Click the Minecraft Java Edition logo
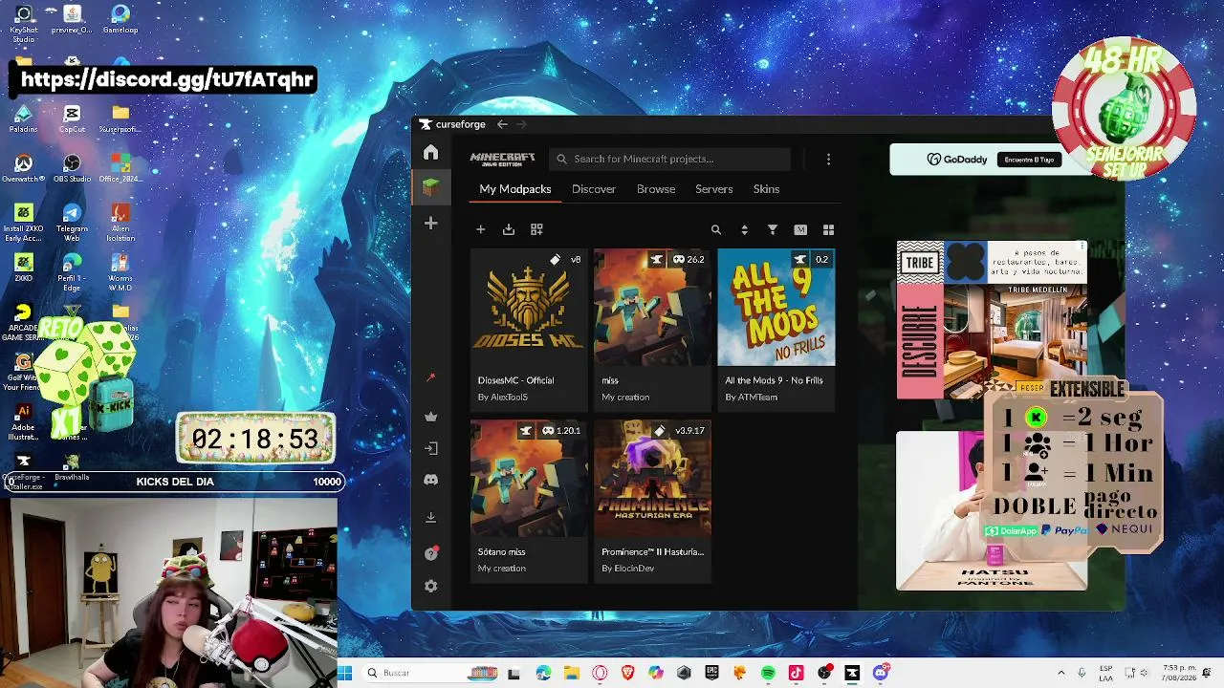This screenshot has width=1224, height=688. pos(502,159)
